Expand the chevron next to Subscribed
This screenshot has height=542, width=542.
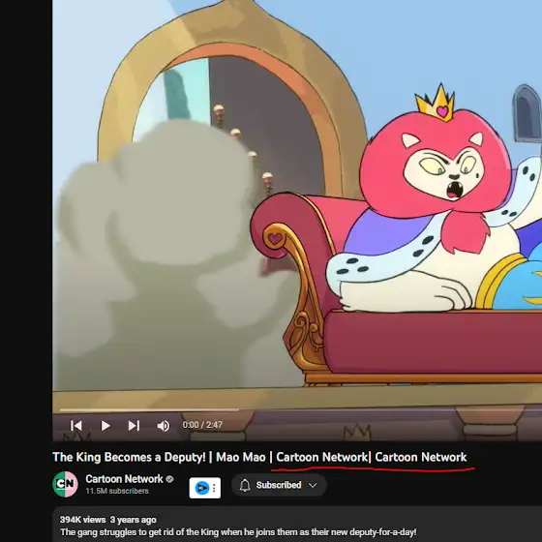click(313, 485)
